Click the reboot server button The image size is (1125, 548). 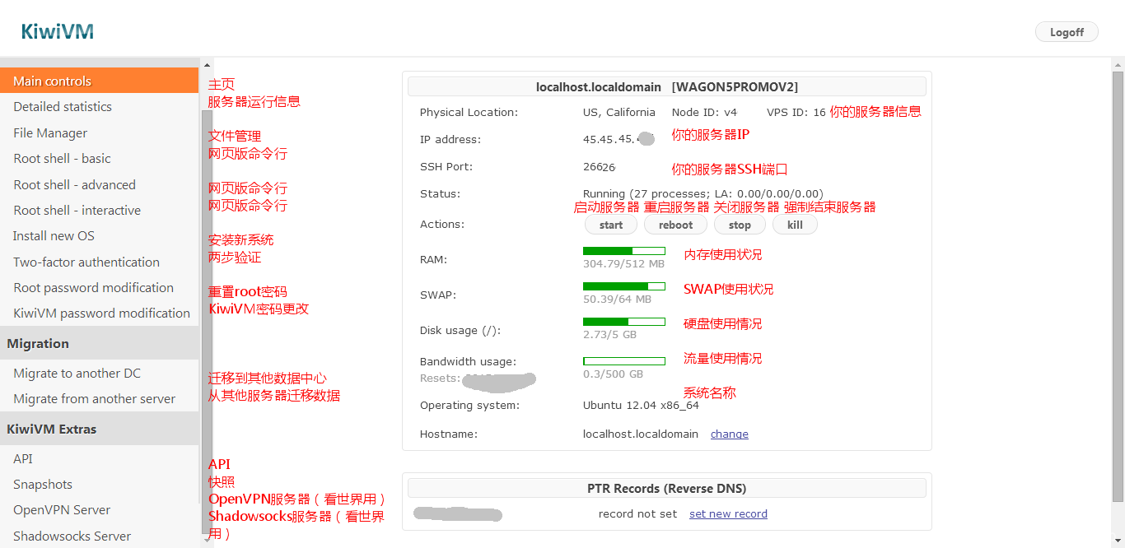675,225
